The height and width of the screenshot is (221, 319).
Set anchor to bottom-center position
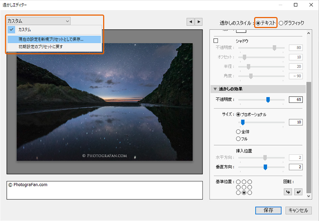[244, 193]
